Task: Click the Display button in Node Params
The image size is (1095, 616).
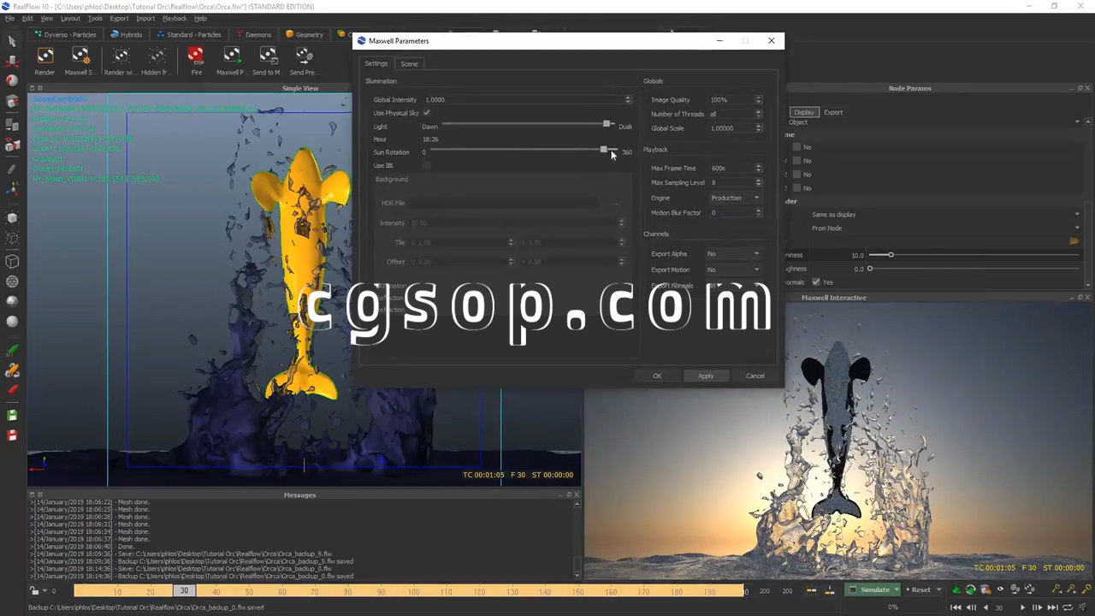Action: pyautogui.click(x=804, y=112)
